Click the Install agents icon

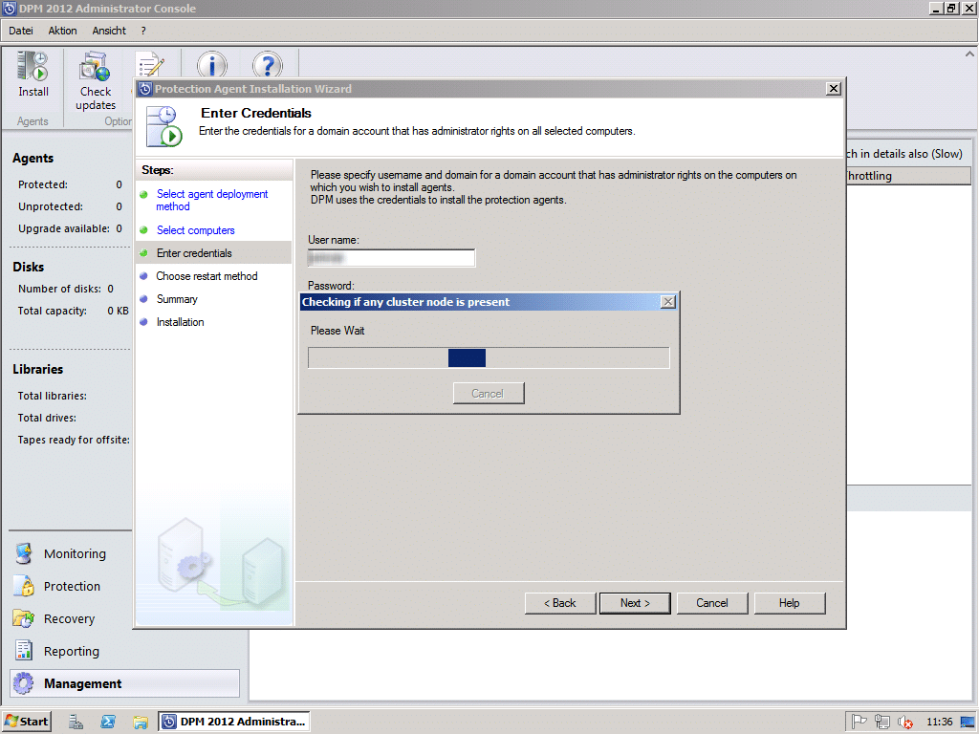pyautogui.click(x=33, y=66)
